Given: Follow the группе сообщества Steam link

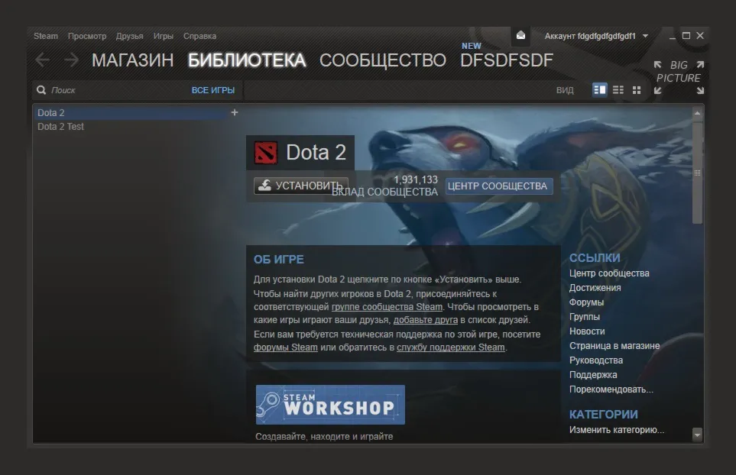Looking at the screenshot, I should [387, 307].
